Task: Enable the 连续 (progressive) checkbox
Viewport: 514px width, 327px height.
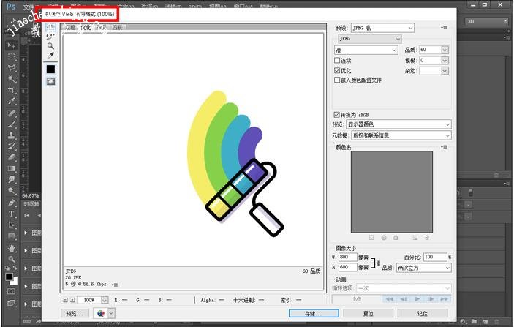Action: [x=337, y=61]
